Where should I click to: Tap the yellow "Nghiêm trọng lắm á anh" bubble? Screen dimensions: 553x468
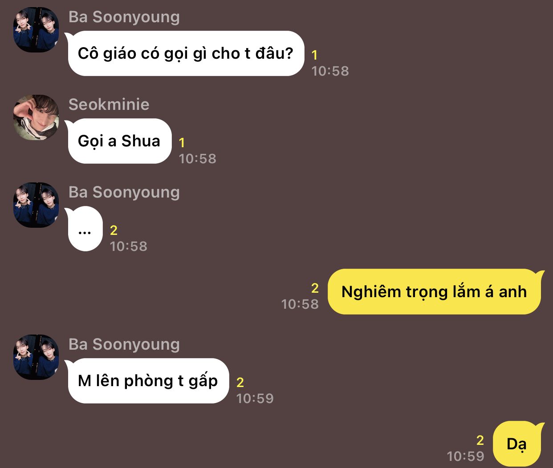[x=434, y=292]
